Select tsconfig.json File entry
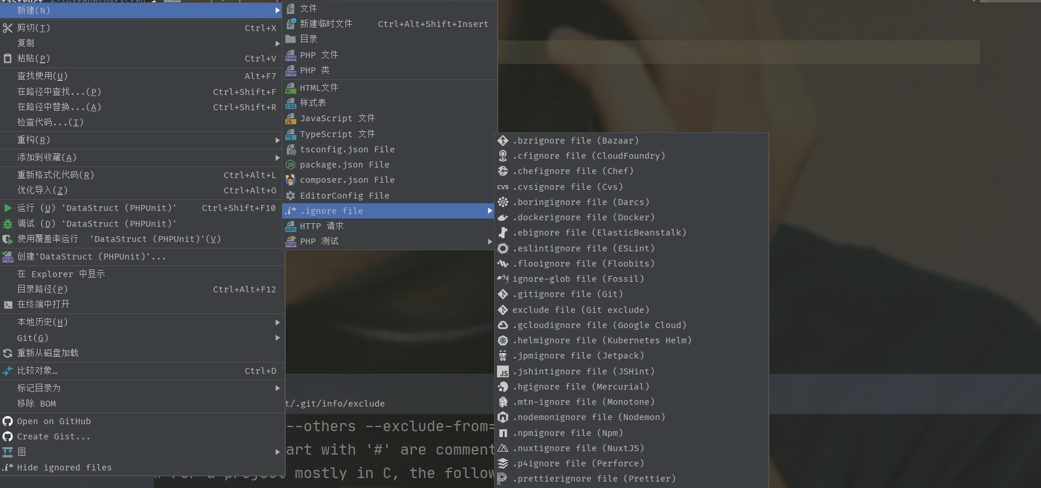Screen dimensions: 1041x488 coord(390,149)
